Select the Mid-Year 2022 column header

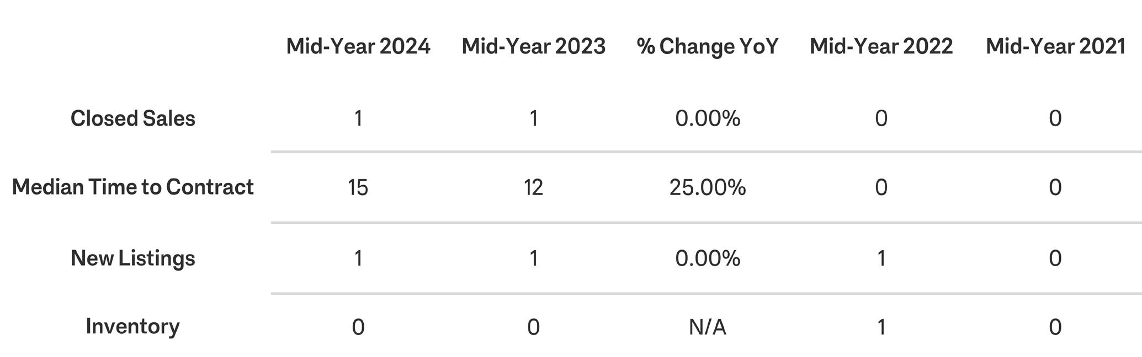click(x=881, y=46)
